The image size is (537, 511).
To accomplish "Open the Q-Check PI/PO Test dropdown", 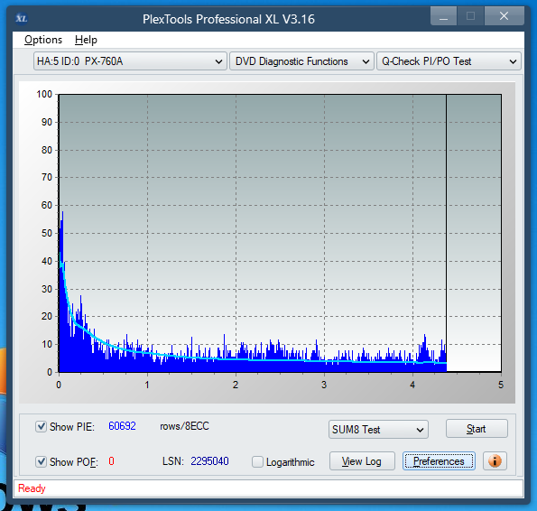I will click(x=449, y=61).
